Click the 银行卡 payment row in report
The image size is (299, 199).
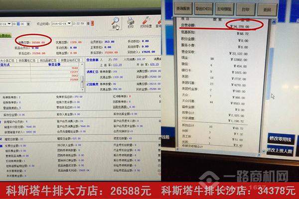click(x=214, y=71)
